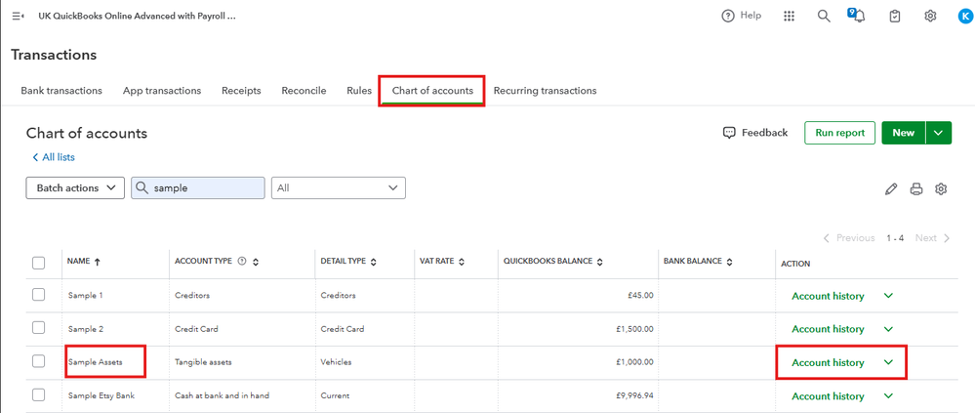Viewport: 975px width, 413px height.
Task: Click the Run report button
Action: pyautogui.click(x=839, y=133)
